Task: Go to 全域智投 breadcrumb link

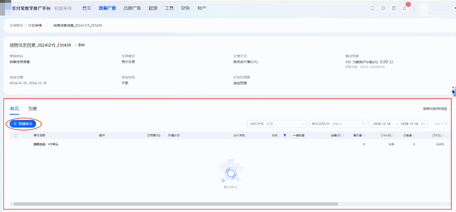Action: pos(16,26)
